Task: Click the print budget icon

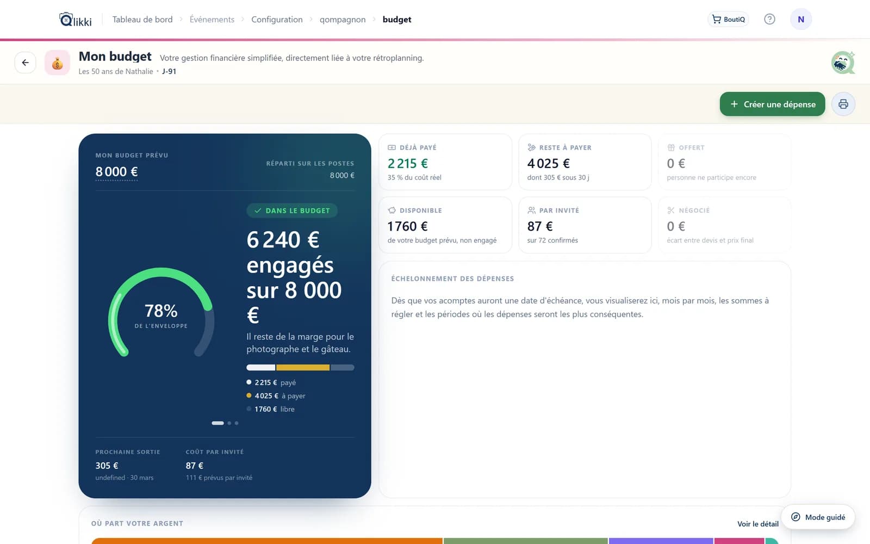Action: [843, 104]
